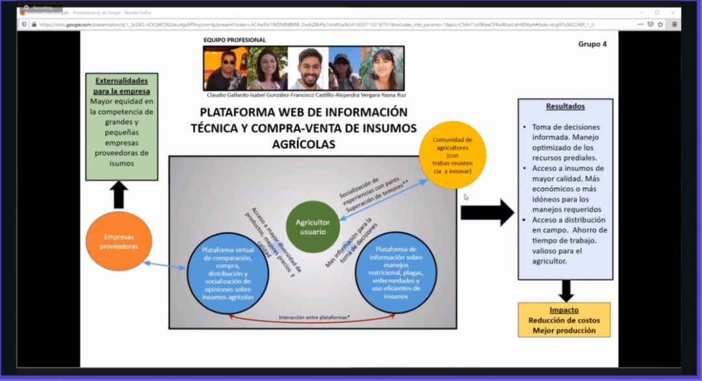Click the orange Empresas proveedoras circle

pyautogui.click(x=118, y=242)
